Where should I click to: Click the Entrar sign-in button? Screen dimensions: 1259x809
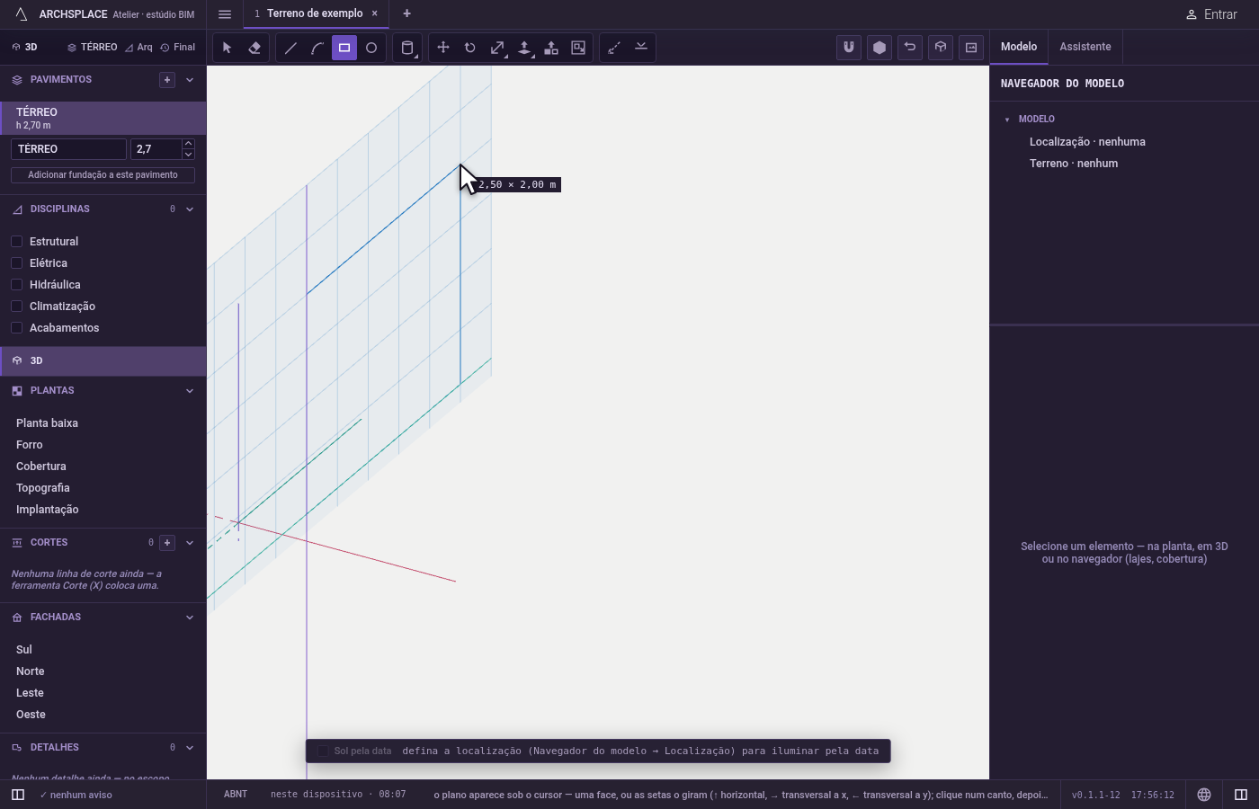(1211, 14)
